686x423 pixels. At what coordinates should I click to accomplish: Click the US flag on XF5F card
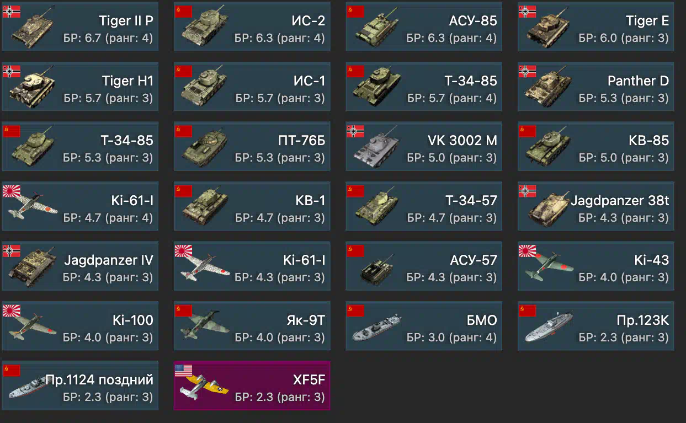(183, 370)
